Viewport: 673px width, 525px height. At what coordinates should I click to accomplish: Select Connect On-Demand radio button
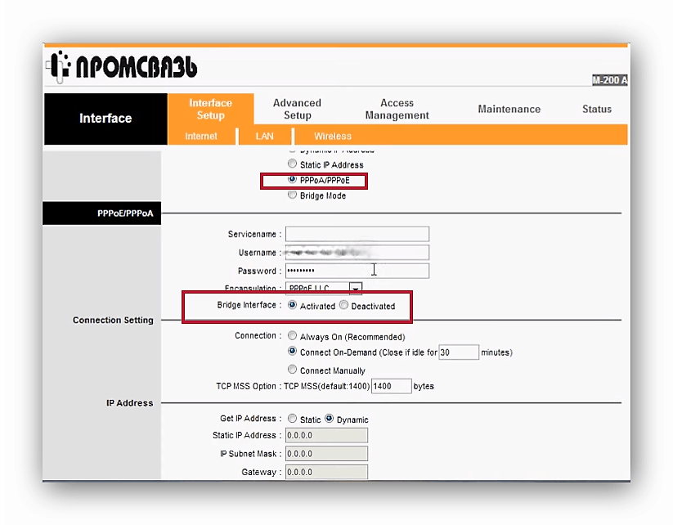coord(292,351)
